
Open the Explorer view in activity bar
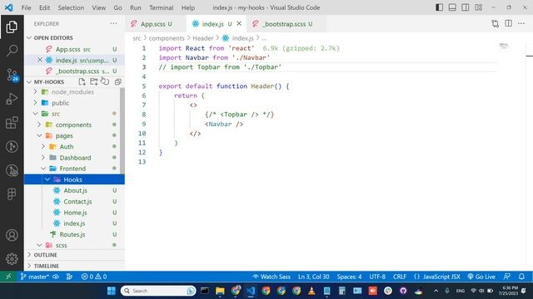pos(12,27)
